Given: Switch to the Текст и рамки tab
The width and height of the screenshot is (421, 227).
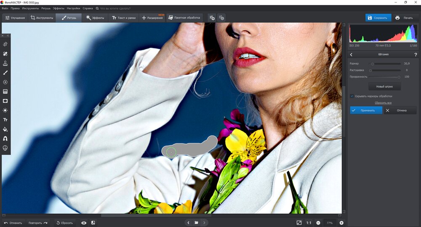Looking at the screenshot, I should (x=123, y=18).
